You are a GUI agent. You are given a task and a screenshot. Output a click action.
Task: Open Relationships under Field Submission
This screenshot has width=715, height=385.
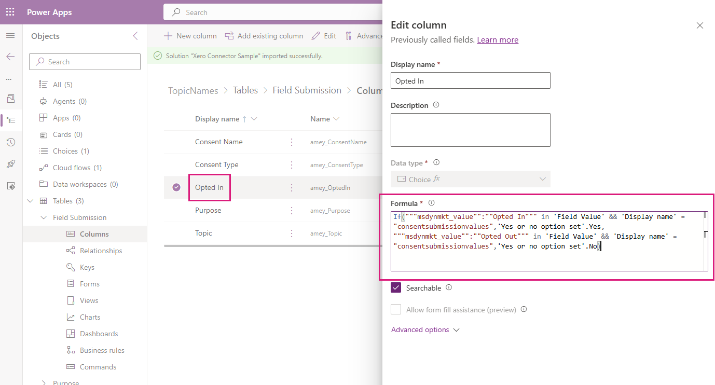[x=101, y=251]
